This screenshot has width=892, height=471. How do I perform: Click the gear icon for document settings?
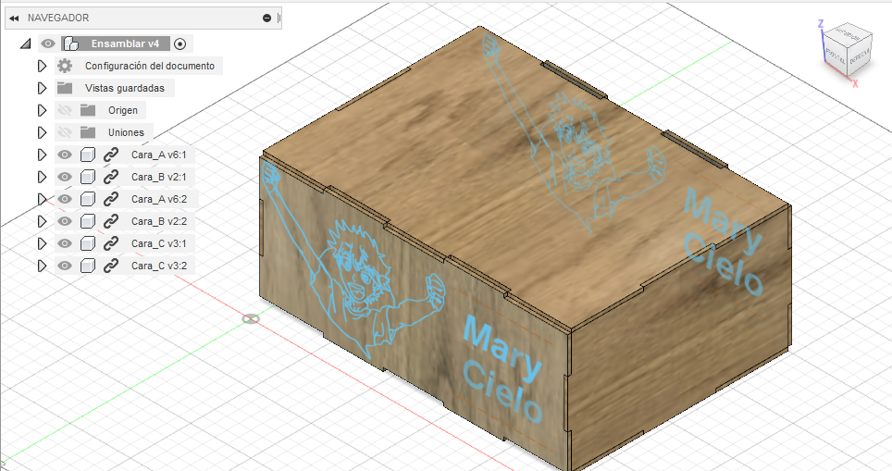(x=65, y=66)
